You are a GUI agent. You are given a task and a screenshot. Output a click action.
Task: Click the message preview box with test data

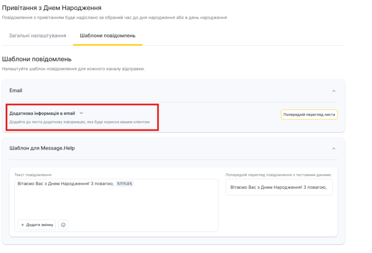[x=279, y=187]
